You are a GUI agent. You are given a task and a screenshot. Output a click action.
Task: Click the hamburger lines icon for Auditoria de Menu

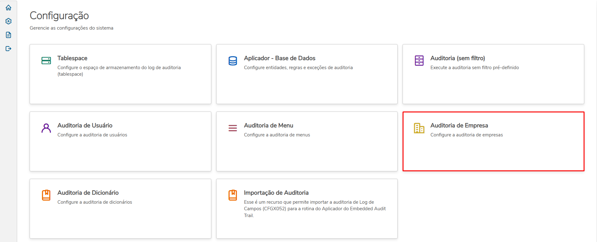(x=233, y=128)
